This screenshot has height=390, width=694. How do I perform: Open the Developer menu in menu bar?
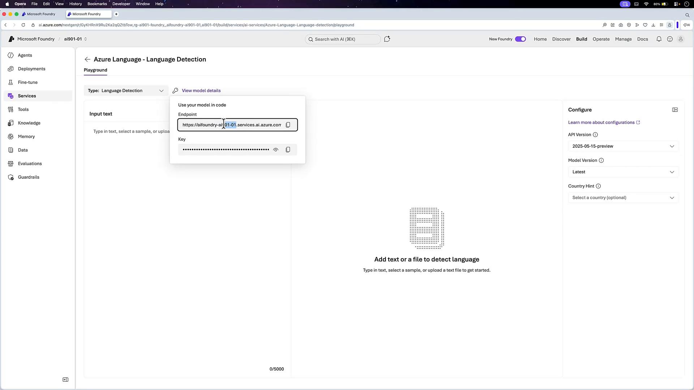coord(121,4)
